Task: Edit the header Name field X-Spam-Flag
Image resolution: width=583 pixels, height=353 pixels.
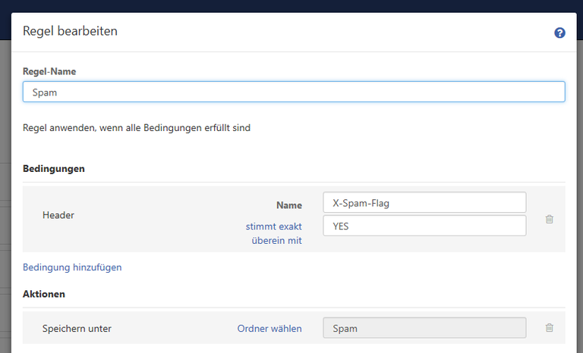Action: pyautogui.click(x=424, y=203)
